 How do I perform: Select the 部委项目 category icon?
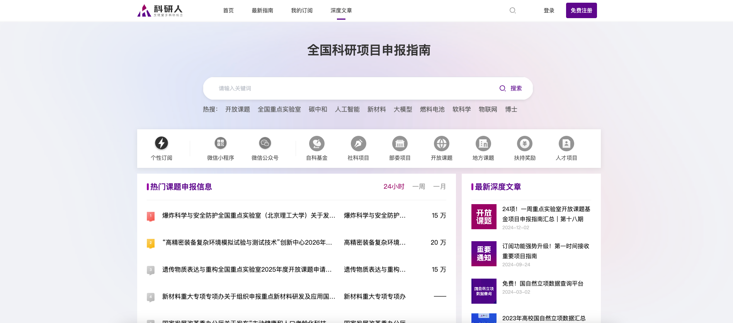click(400, 144)
